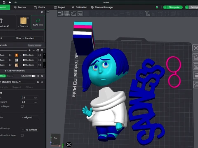Remove a filament with the minus icon
This screenshot has height=148, width=198.
[x=33, y=50]
